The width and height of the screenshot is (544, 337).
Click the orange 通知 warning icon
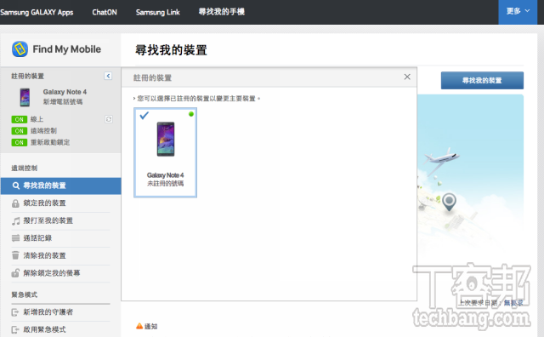(x=139, y=326)
